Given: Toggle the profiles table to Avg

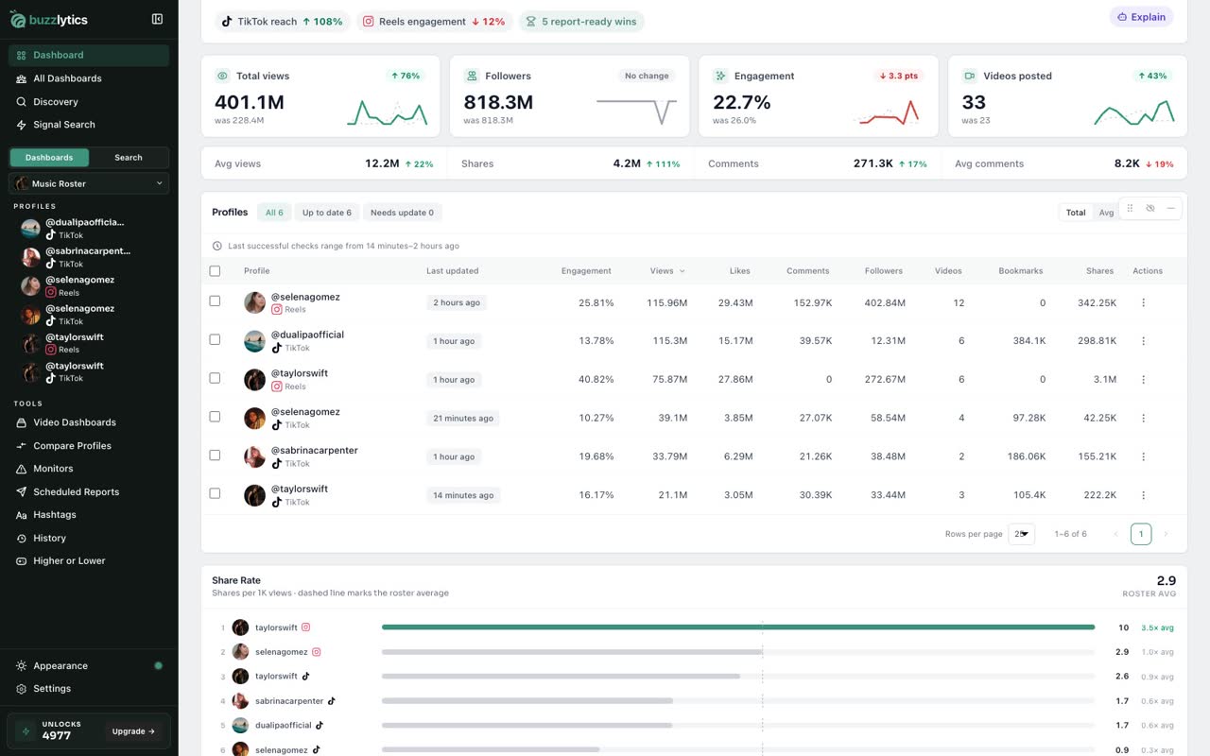Looking at the screenshot, I should point(1106,213).
